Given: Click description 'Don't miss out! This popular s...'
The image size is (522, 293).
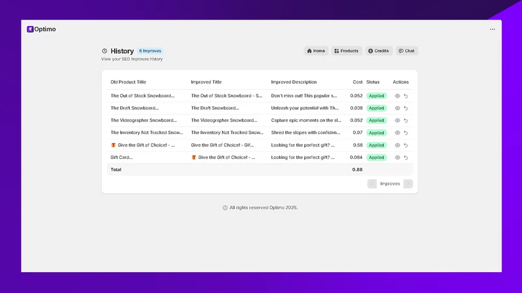Looking at the screenshot, I should 304,96.
